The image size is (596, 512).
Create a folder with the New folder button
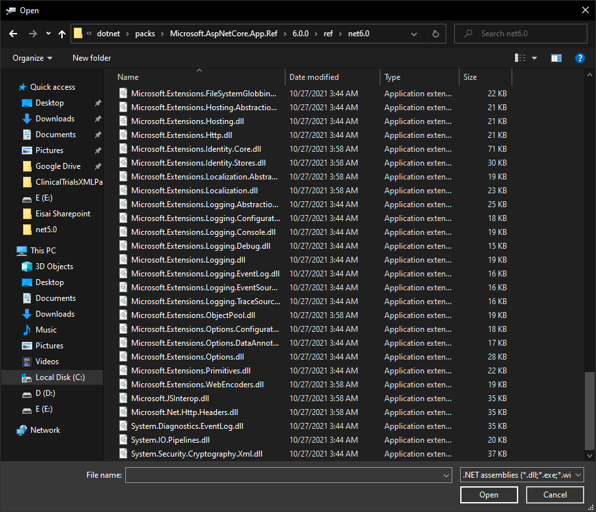pos(91,58)
